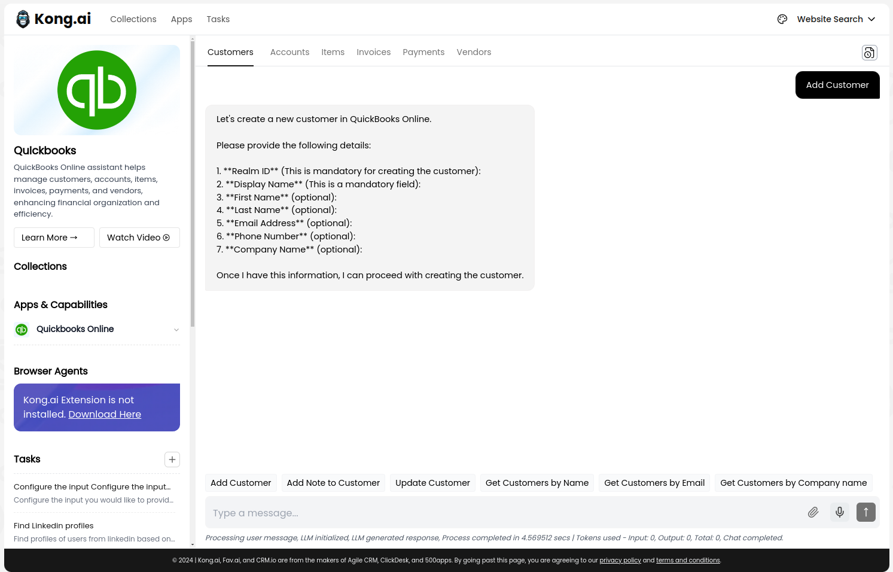The image size is (893, 572).
Task: Click the large Quickbooks logo thumbnail
Action: pos(97,90)
